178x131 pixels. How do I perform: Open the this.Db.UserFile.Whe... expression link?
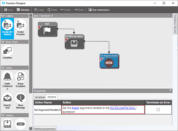(123, 108)
